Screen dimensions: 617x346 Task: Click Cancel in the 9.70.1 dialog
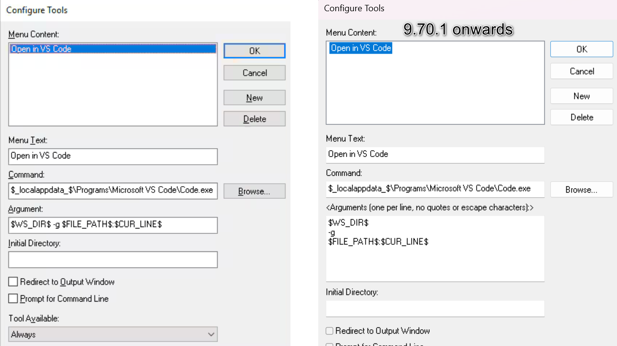(x=581, y=71)
